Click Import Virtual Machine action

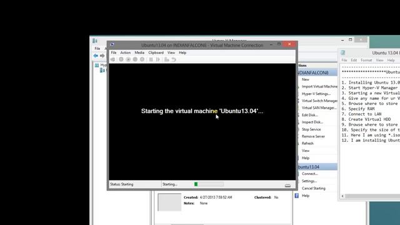click(x=319, y=86)
